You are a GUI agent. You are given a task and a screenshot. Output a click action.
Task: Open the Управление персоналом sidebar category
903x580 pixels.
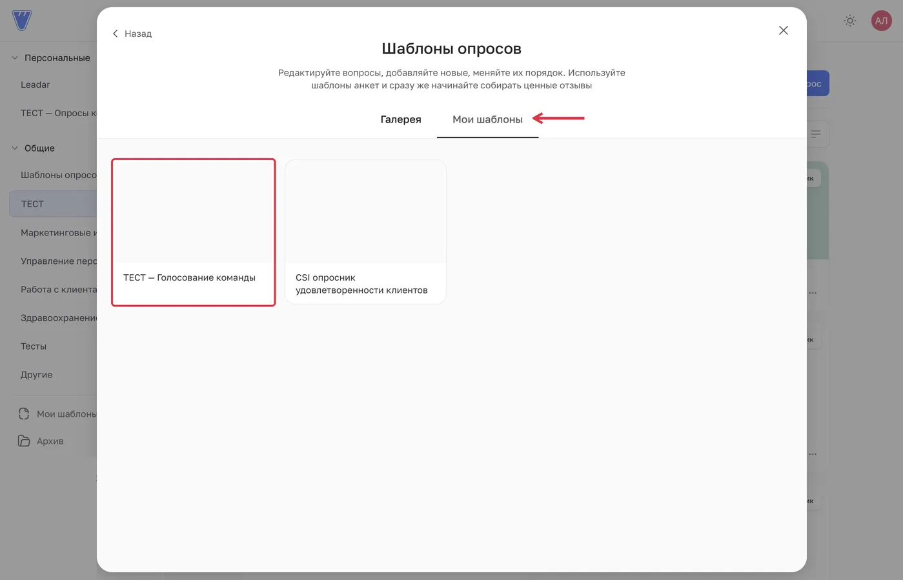pos(58,261)
